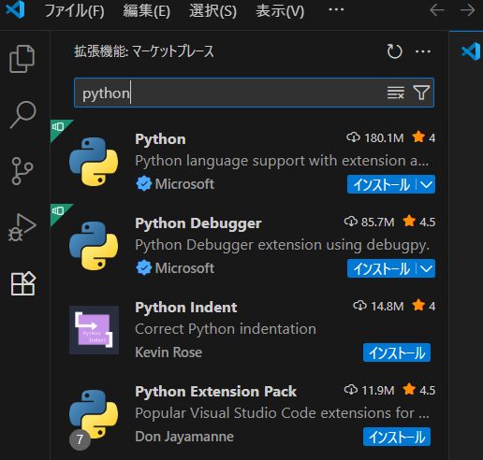Expand install options dropdown for Python

pyautogui.click(x=426, y=184)
